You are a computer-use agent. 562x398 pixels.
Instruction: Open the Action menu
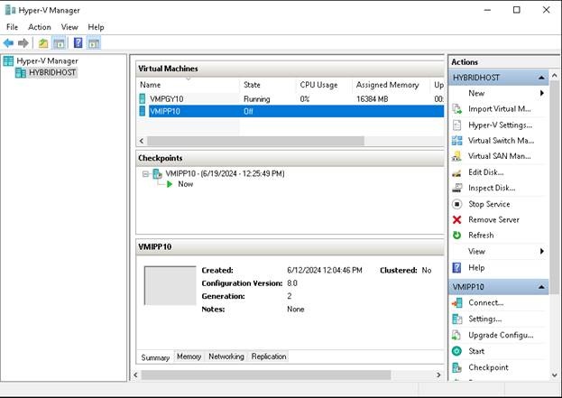coord(40,27)
